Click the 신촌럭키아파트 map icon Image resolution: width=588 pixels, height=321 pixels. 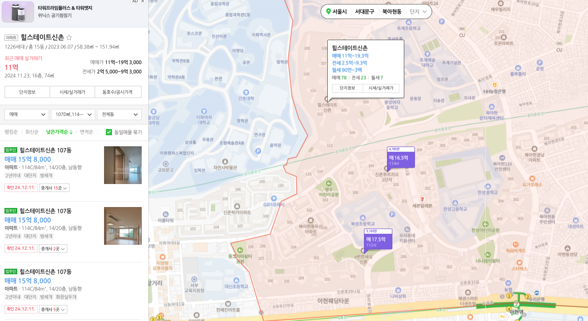coord(237,206)
